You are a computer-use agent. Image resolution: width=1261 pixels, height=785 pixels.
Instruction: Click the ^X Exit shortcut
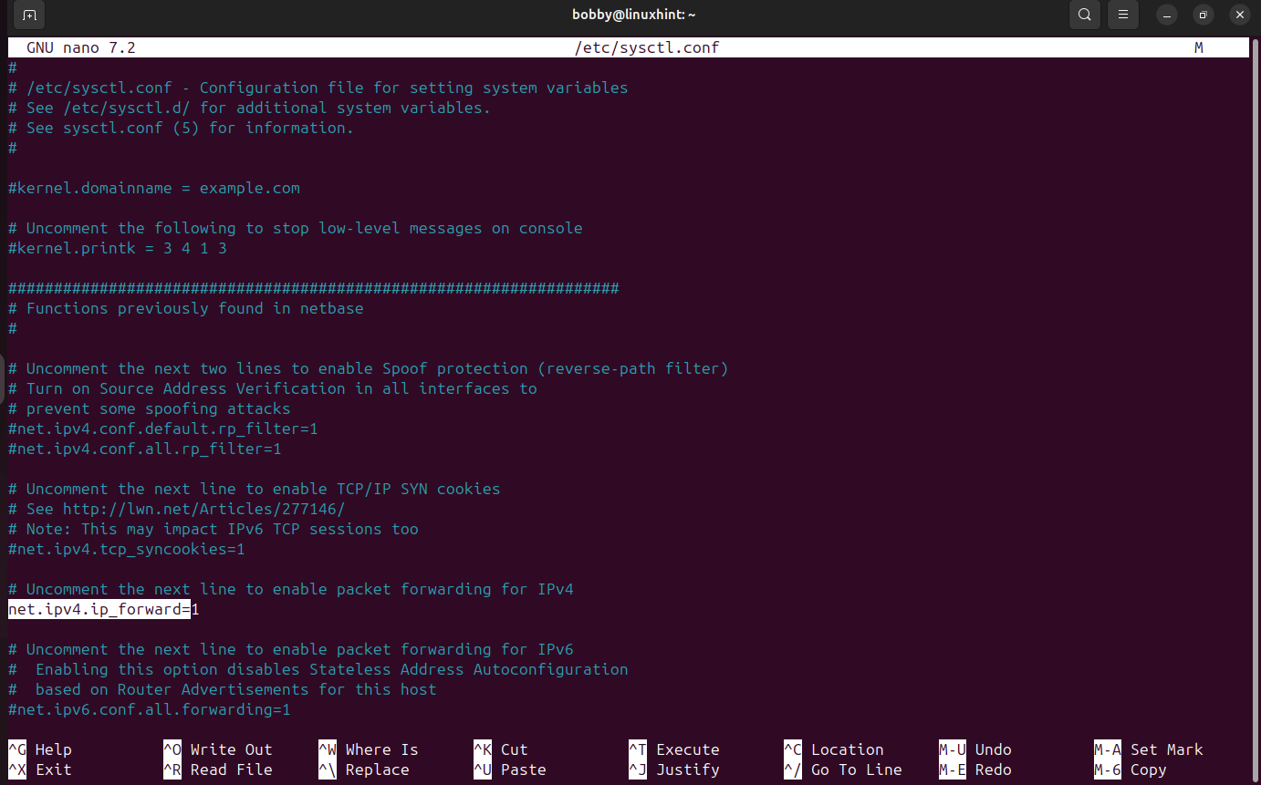(x=40, y=770)
